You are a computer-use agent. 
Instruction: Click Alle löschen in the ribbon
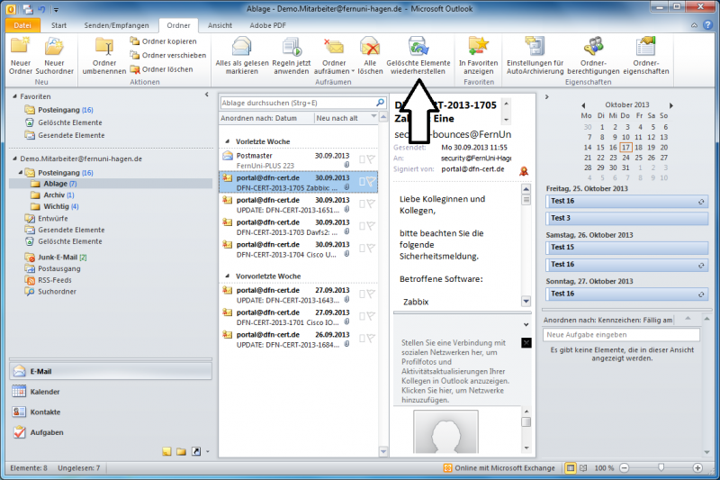coord(370,57)
